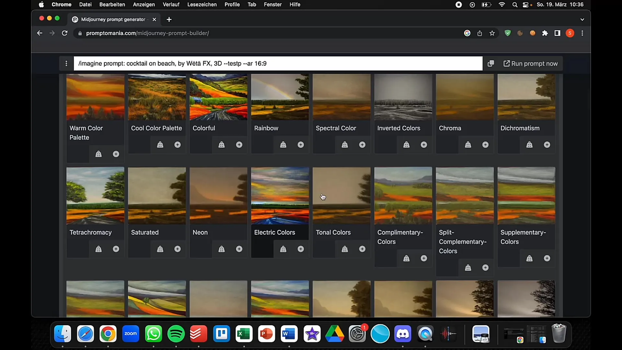Click the prompt input text field
The width and height of the screenshot is (622, 350).
[278, 64]
